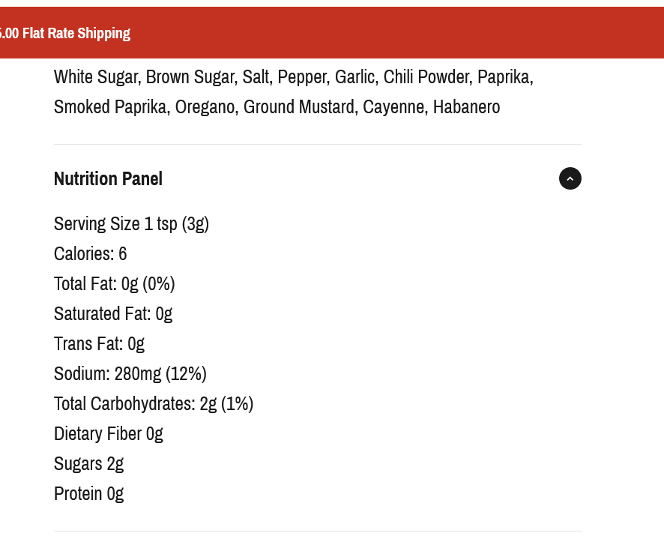The height and width of the screenshot is (536, 664).
Task: Click the Saturated Fat: 0g line
Action: [112, 313]
